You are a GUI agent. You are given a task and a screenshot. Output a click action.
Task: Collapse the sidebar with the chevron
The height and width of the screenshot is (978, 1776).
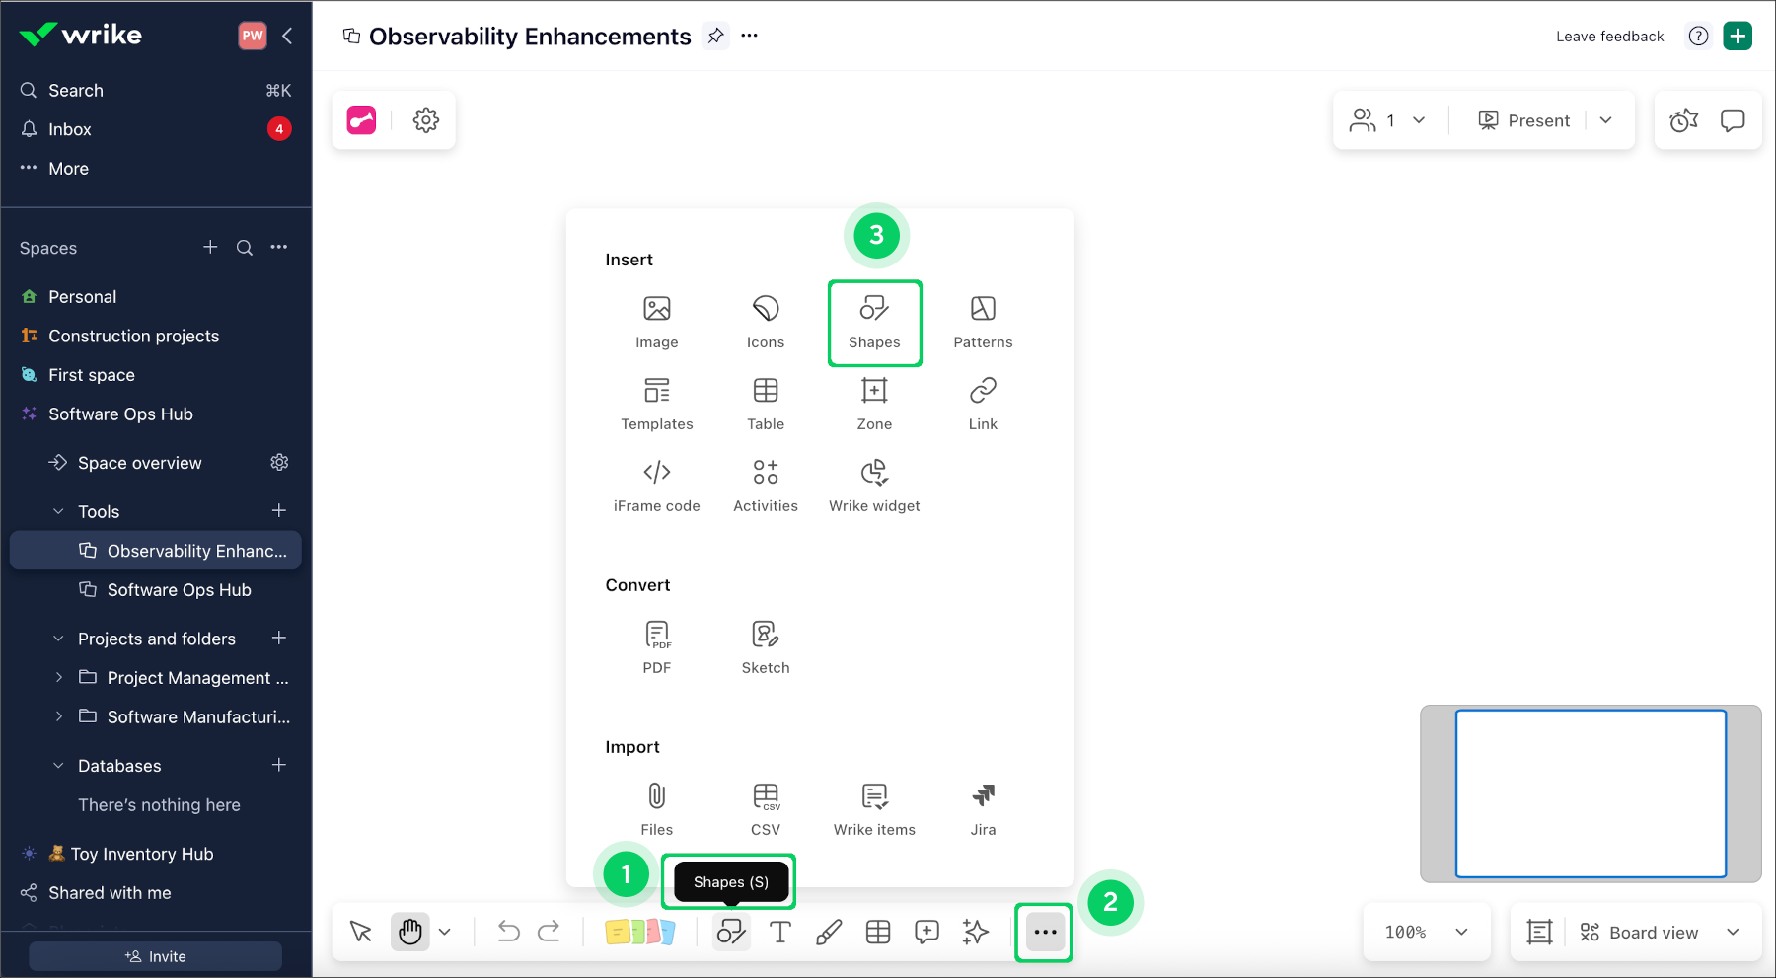point(287,37)
